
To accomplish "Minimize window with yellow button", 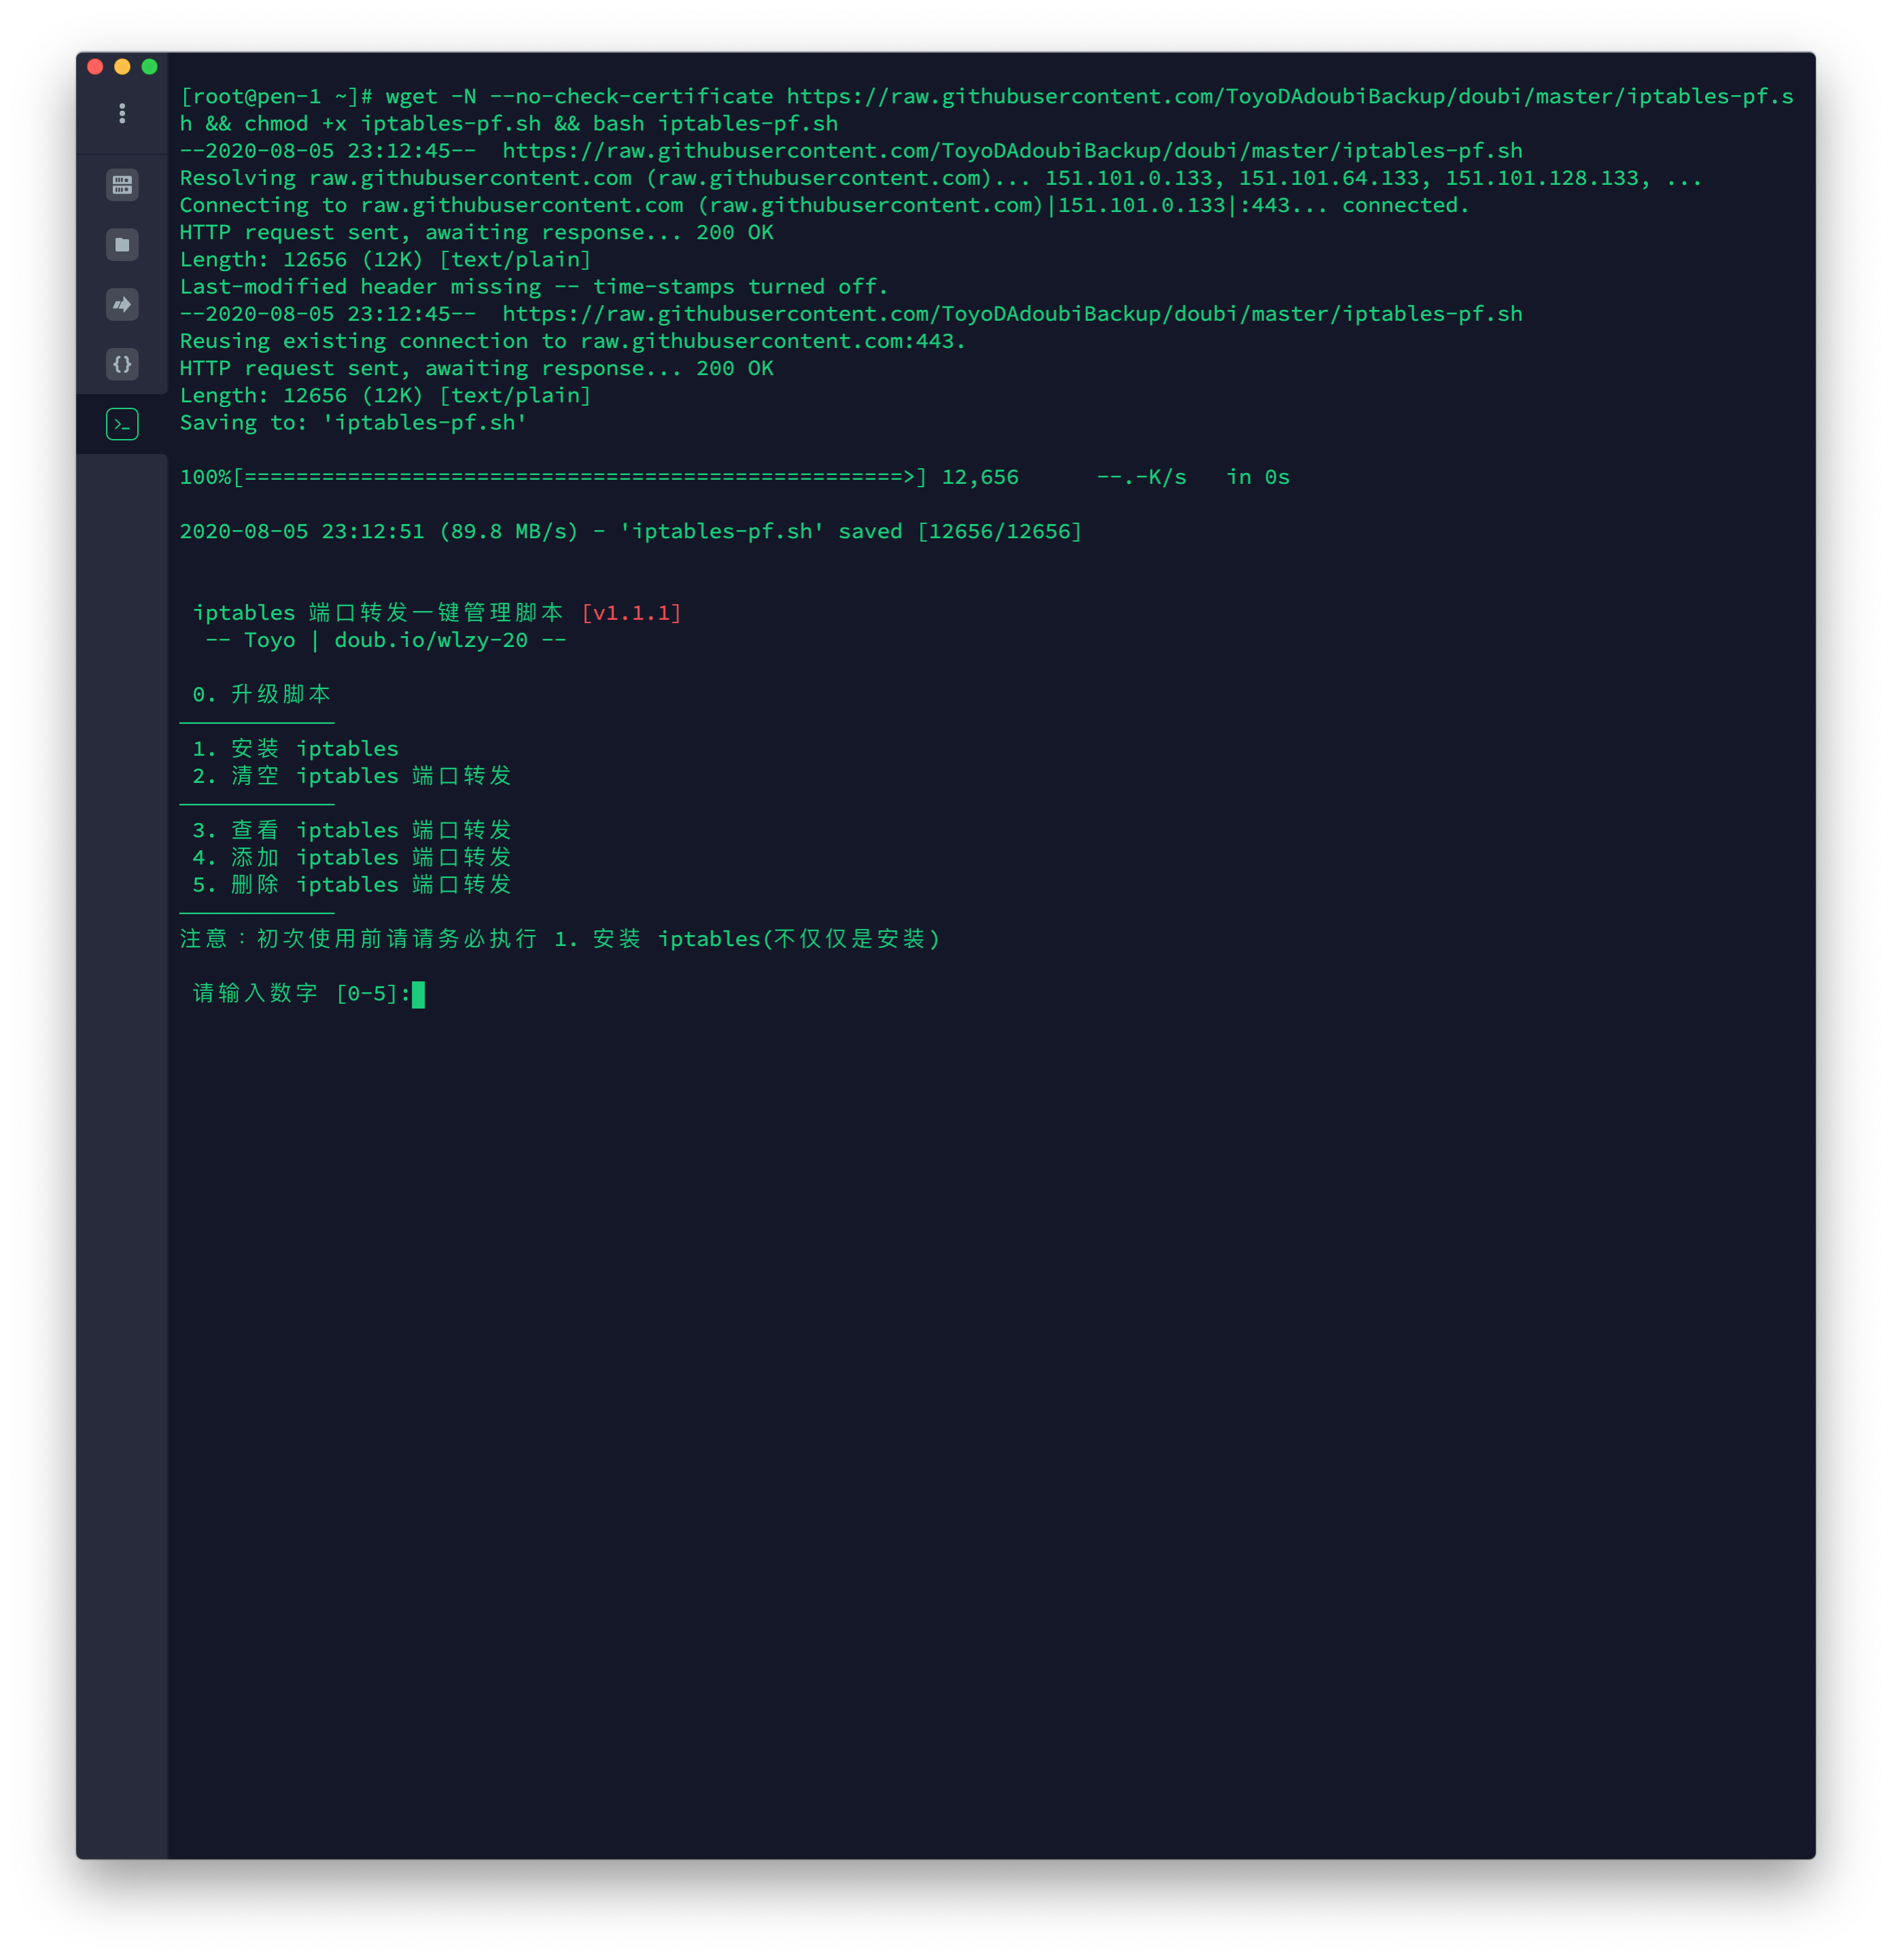I will coord(122,67).
